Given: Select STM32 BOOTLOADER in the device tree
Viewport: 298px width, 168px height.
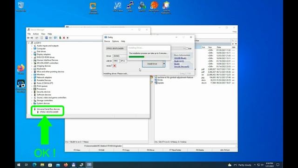Looking at the screenshot, I should click(49, 112).
